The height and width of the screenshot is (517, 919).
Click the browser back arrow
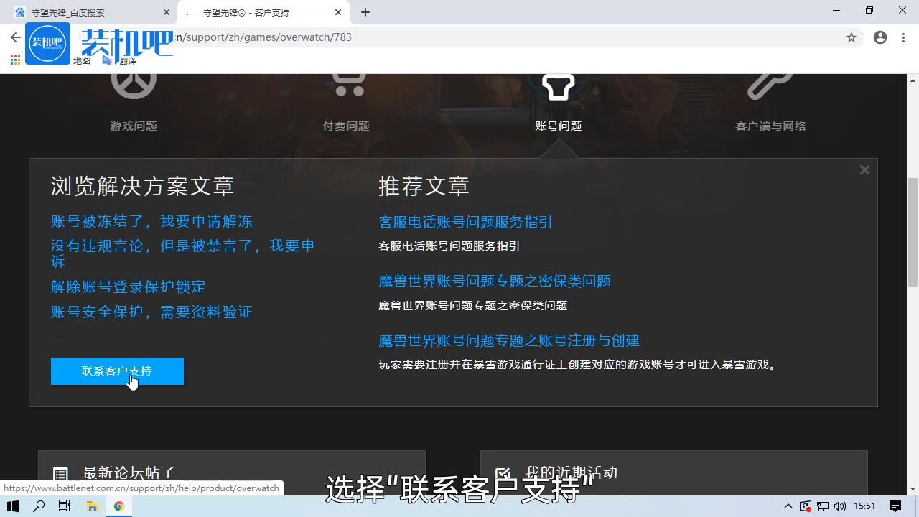15,37
